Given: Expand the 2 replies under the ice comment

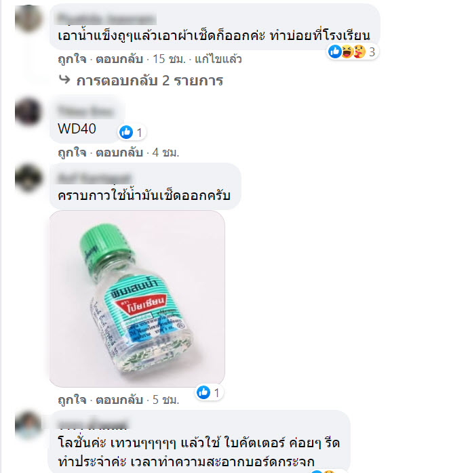Looking at the screenshot, I should click(x=149, y=81).
